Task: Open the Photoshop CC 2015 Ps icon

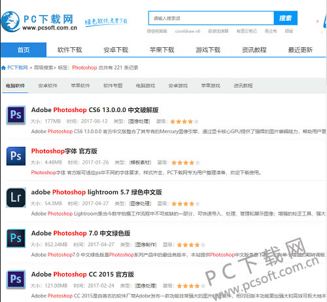Action: [16, 279]
